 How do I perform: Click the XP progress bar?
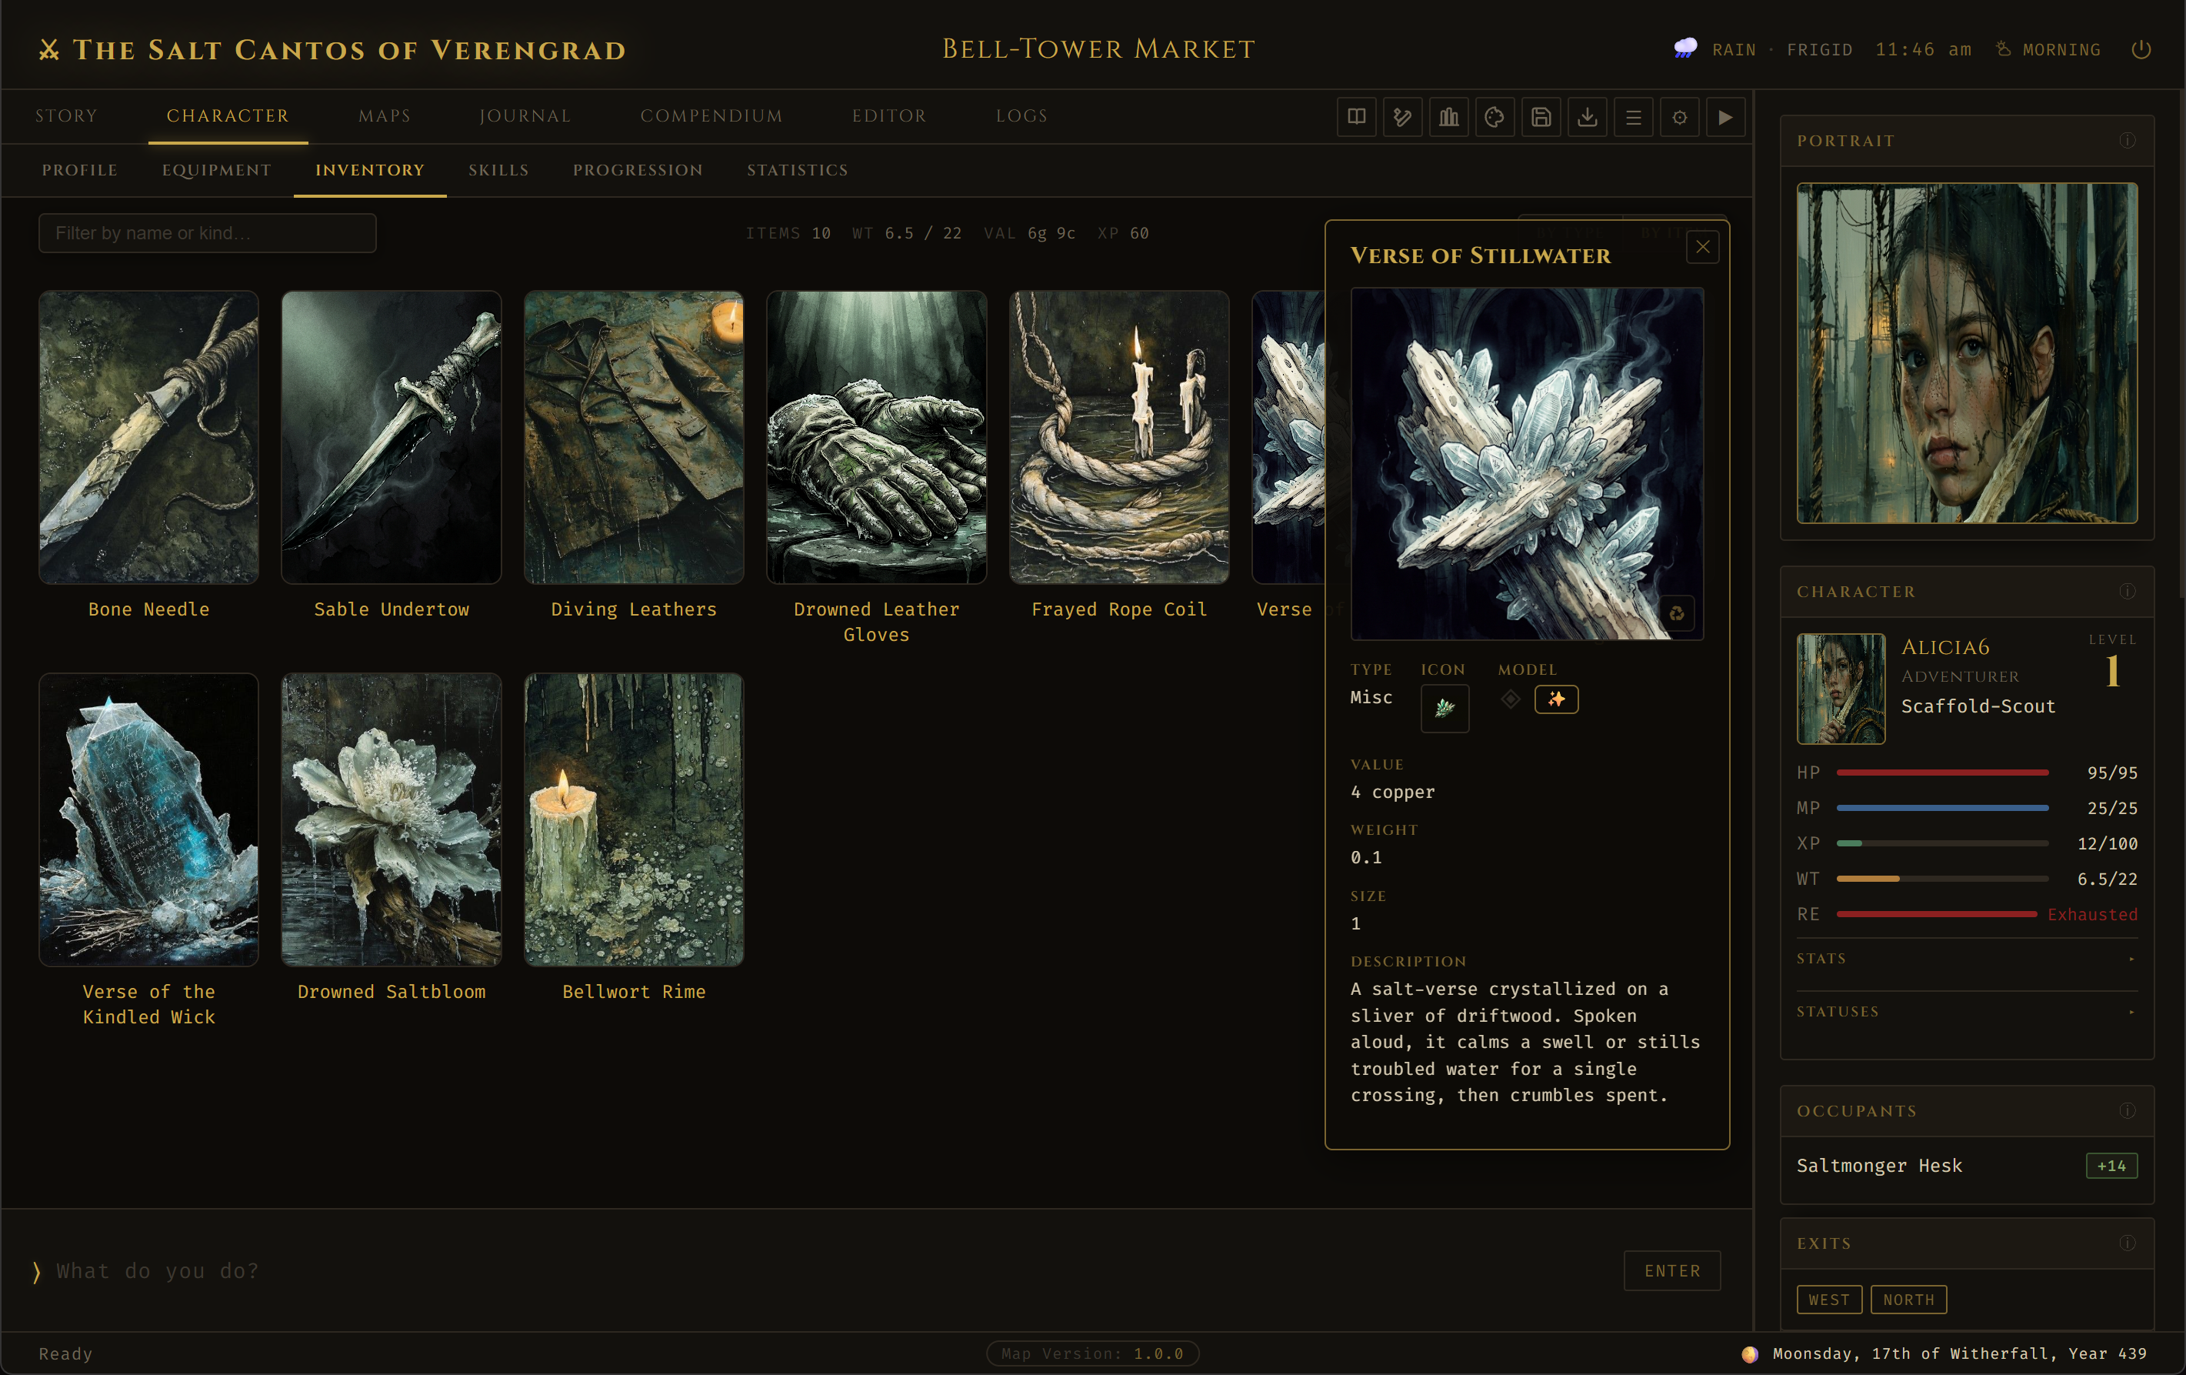(1942, 844)
